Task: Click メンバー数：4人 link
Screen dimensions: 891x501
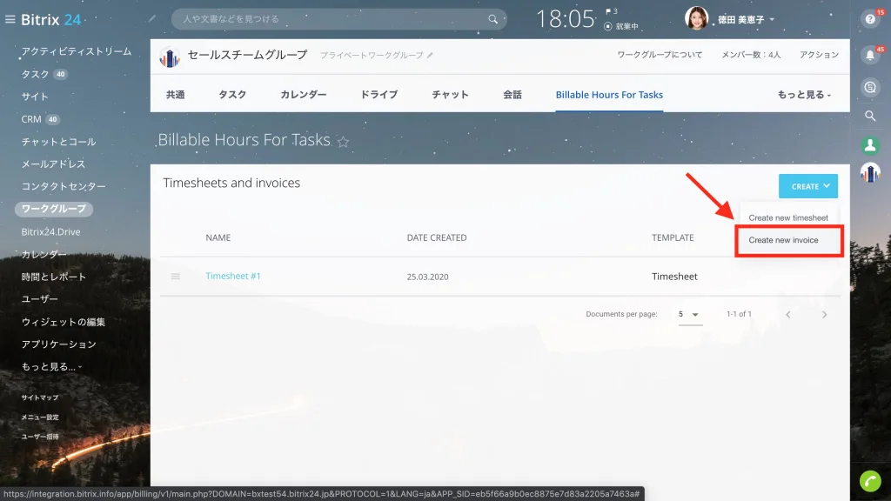Action: pyautogui.click(x=751, y=55)
